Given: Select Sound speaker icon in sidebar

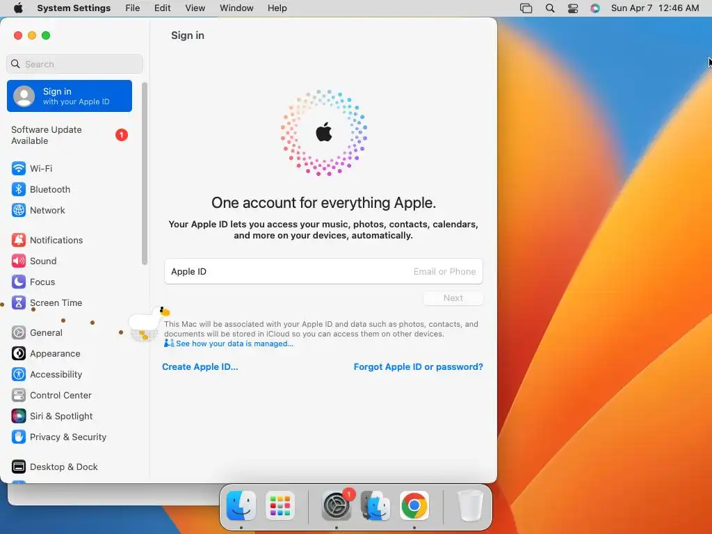Looking at the screenshot, I should [x=19, y=261].
